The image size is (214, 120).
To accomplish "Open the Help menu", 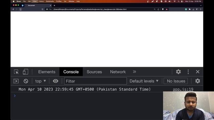I will 78,1.
